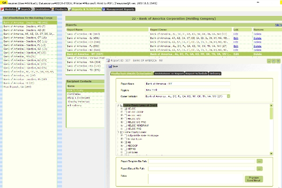Screen dimensions: 282x188
Task: Toggle the HELOC I/O checkbox
Action: tap(125, 119)
